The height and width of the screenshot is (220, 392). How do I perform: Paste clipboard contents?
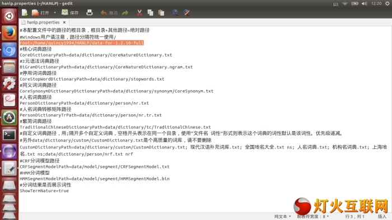coord(161,12)
